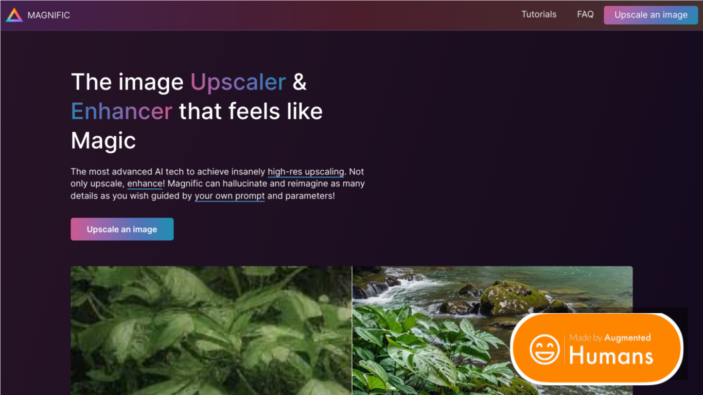Click the comparison slider divider line
Image resolution: width=703 pixels, height=395 pixels.
point(352,330)
